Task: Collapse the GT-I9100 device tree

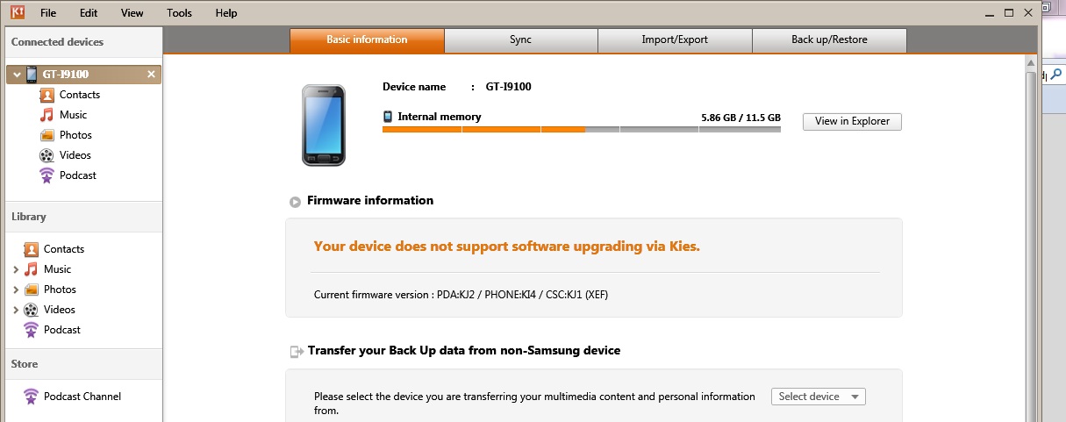Action: click(x=17, y=75)
